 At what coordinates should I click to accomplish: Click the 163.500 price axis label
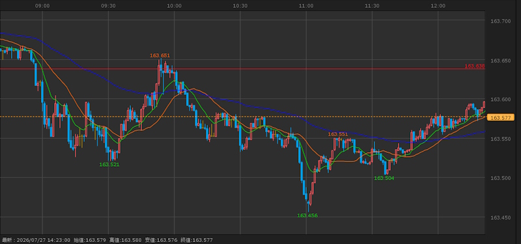[x=500, y=178]
